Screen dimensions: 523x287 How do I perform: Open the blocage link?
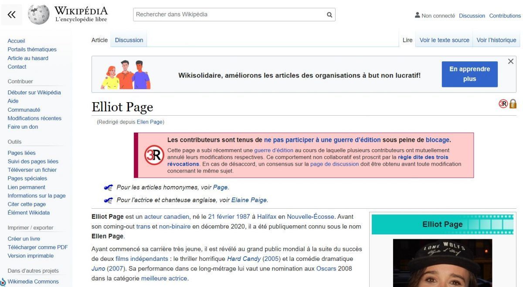click(x=437, y=140)
